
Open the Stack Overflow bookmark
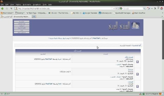pyautogui.click(x=139, y=13)
